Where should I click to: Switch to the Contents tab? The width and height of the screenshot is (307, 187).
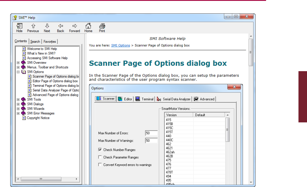point(21,41)
